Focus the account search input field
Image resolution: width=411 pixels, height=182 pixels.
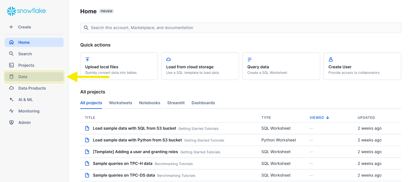pos(241,28)
